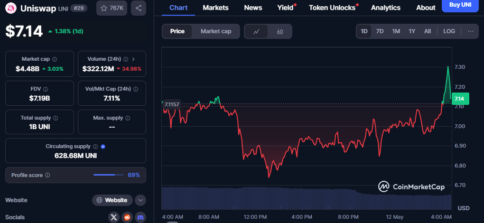Open Uniswap X (Twitter) social link
Image resolution: width=484 pixels, height=223 pixels.
[x=114, y=217]
